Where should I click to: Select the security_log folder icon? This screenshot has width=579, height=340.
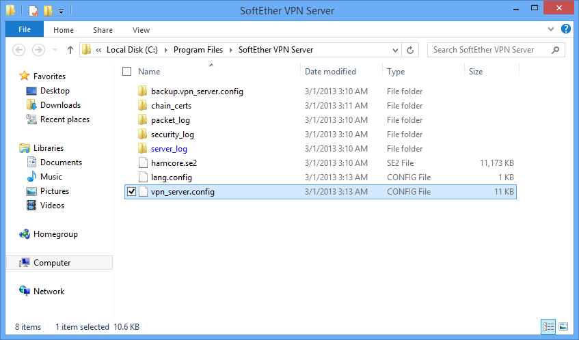(143, 134)
